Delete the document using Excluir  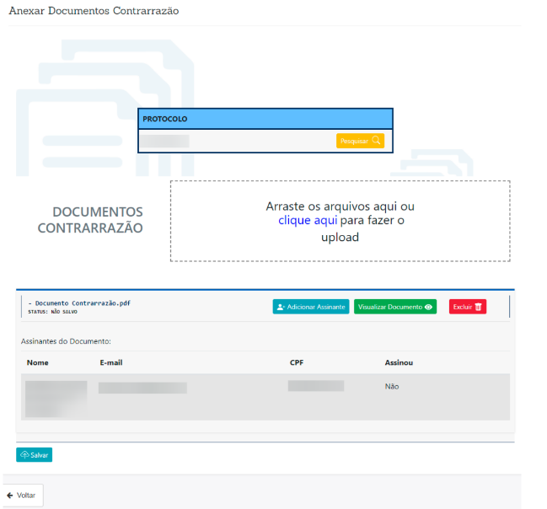click(467, 308)
